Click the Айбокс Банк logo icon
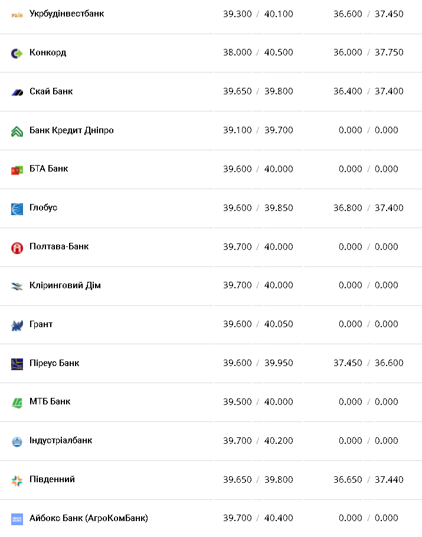Image resolution: width=422 pixels, height=537 pixels. [17, 519]
